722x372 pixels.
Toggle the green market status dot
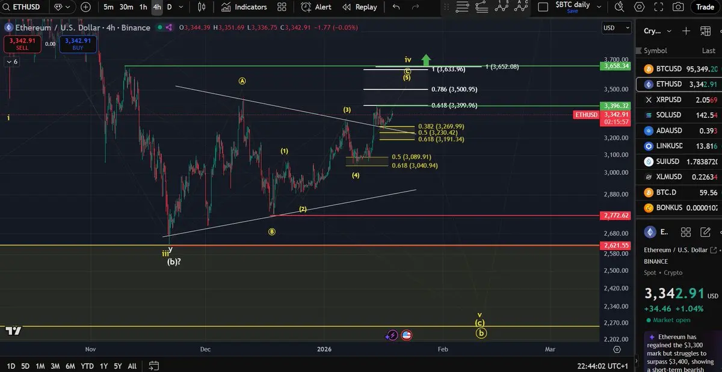coord(159,28)
